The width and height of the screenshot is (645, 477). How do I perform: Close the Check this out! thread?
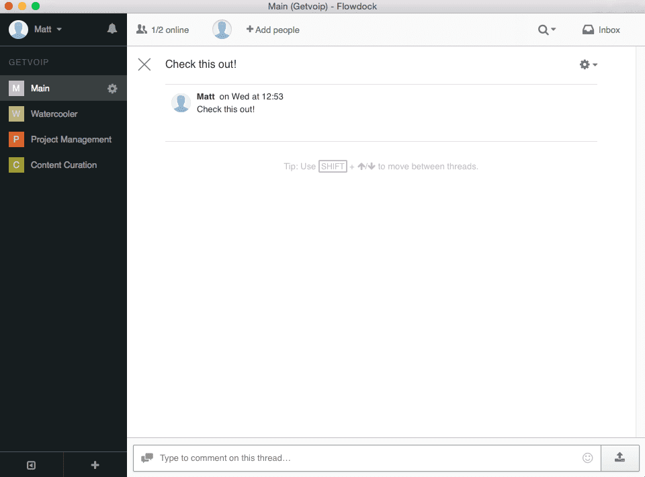pos(144,64)
